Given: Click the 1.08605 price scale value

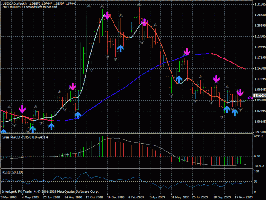Looking at the screenshot, I should coord(260,90).
